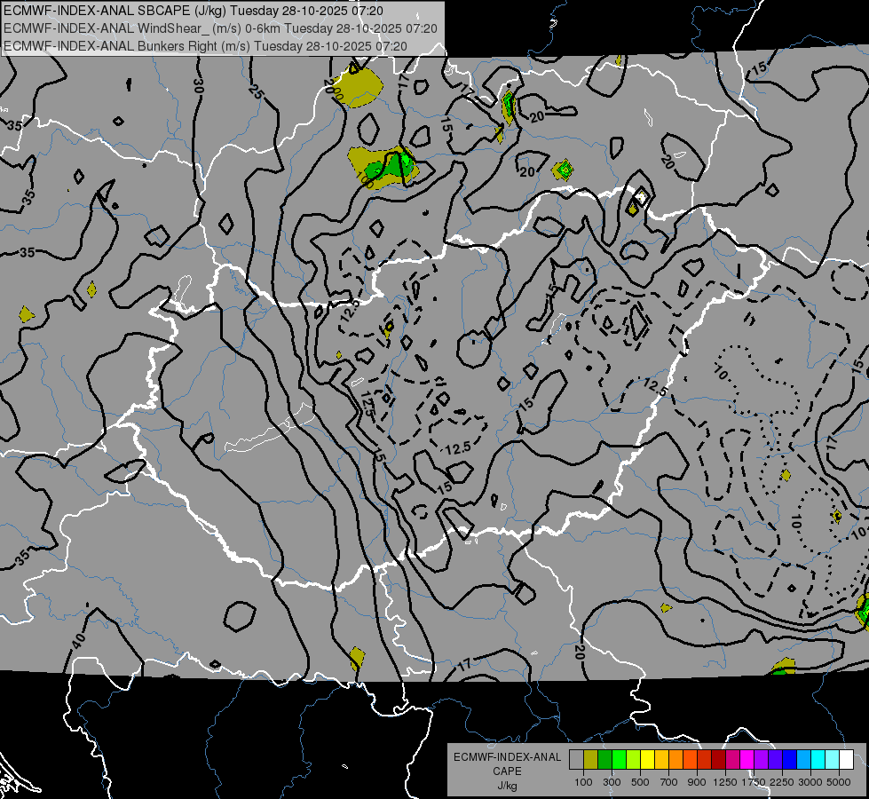Viewport: 869px width, 799px height.
Task: Click the yellow-green legend swatch
Action: click(633, 760)
